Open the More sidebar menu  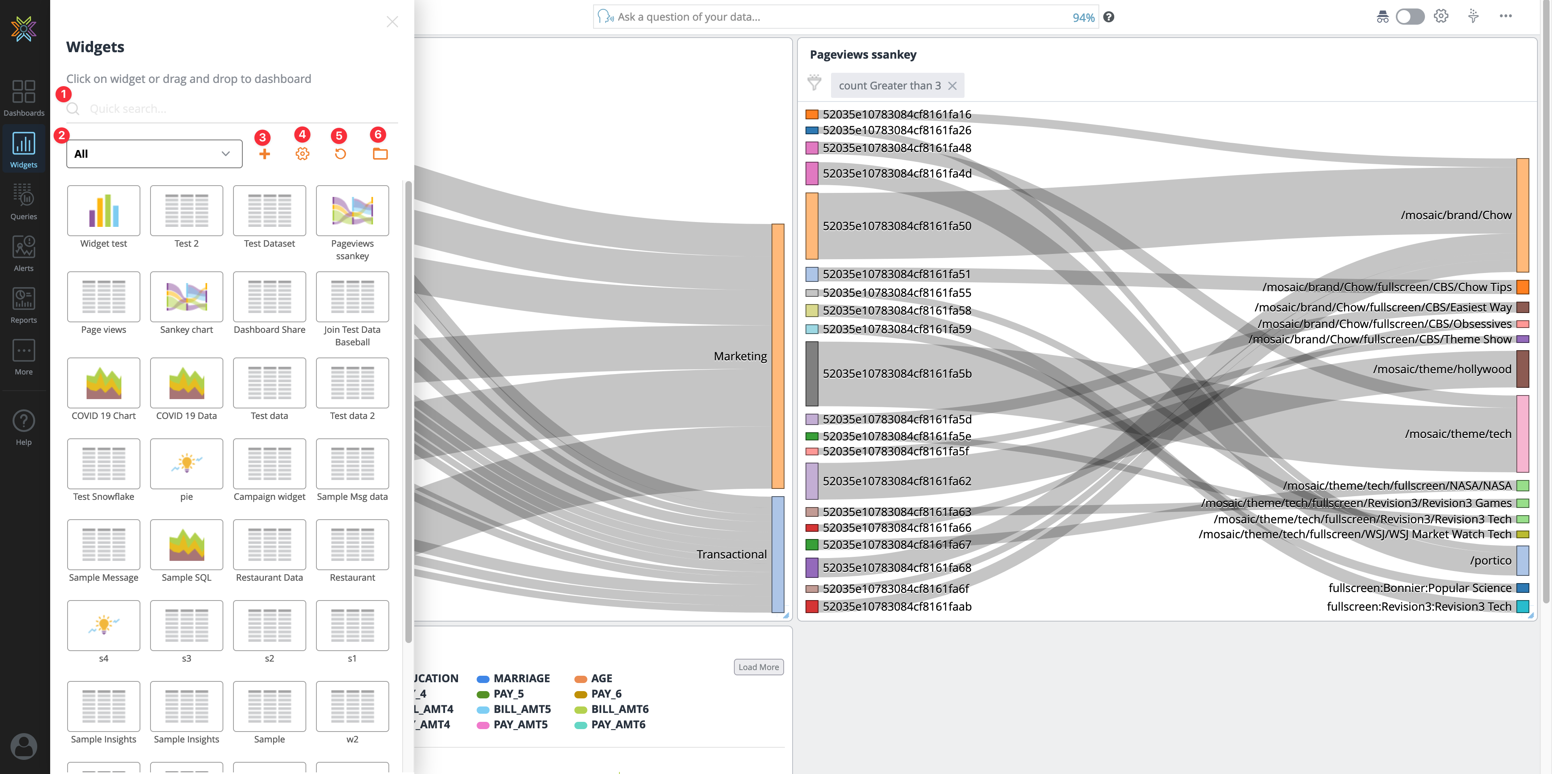(23, 357)
